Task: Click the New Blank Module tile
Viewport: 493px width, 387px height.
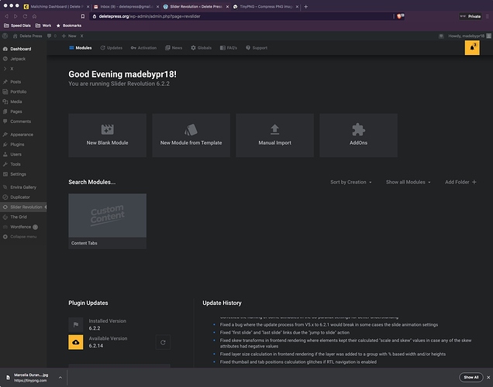Action: pos(107,135)
